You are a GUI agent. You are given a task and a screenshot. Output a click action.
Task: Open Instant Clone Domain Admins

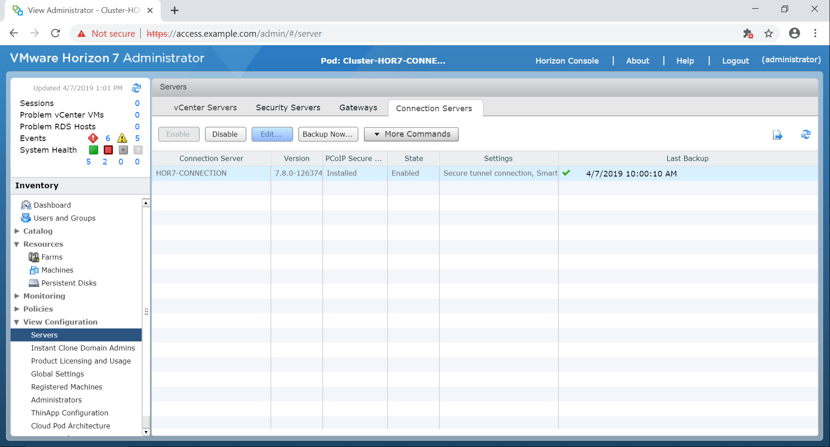pyautogui.click(x=83, y=348)
